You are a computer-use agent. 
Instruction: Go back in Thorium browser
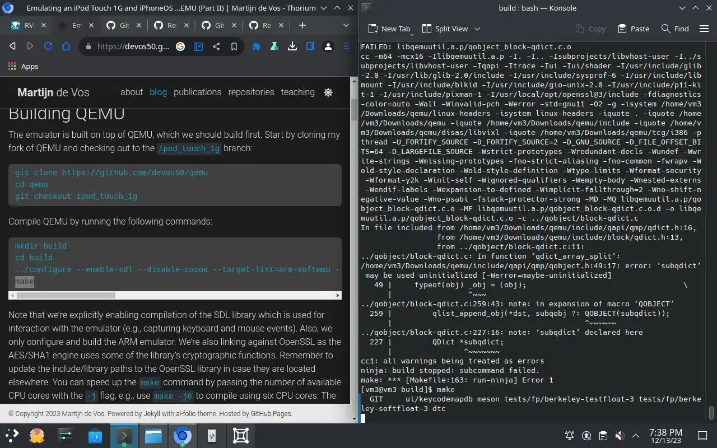coord(12,46)
